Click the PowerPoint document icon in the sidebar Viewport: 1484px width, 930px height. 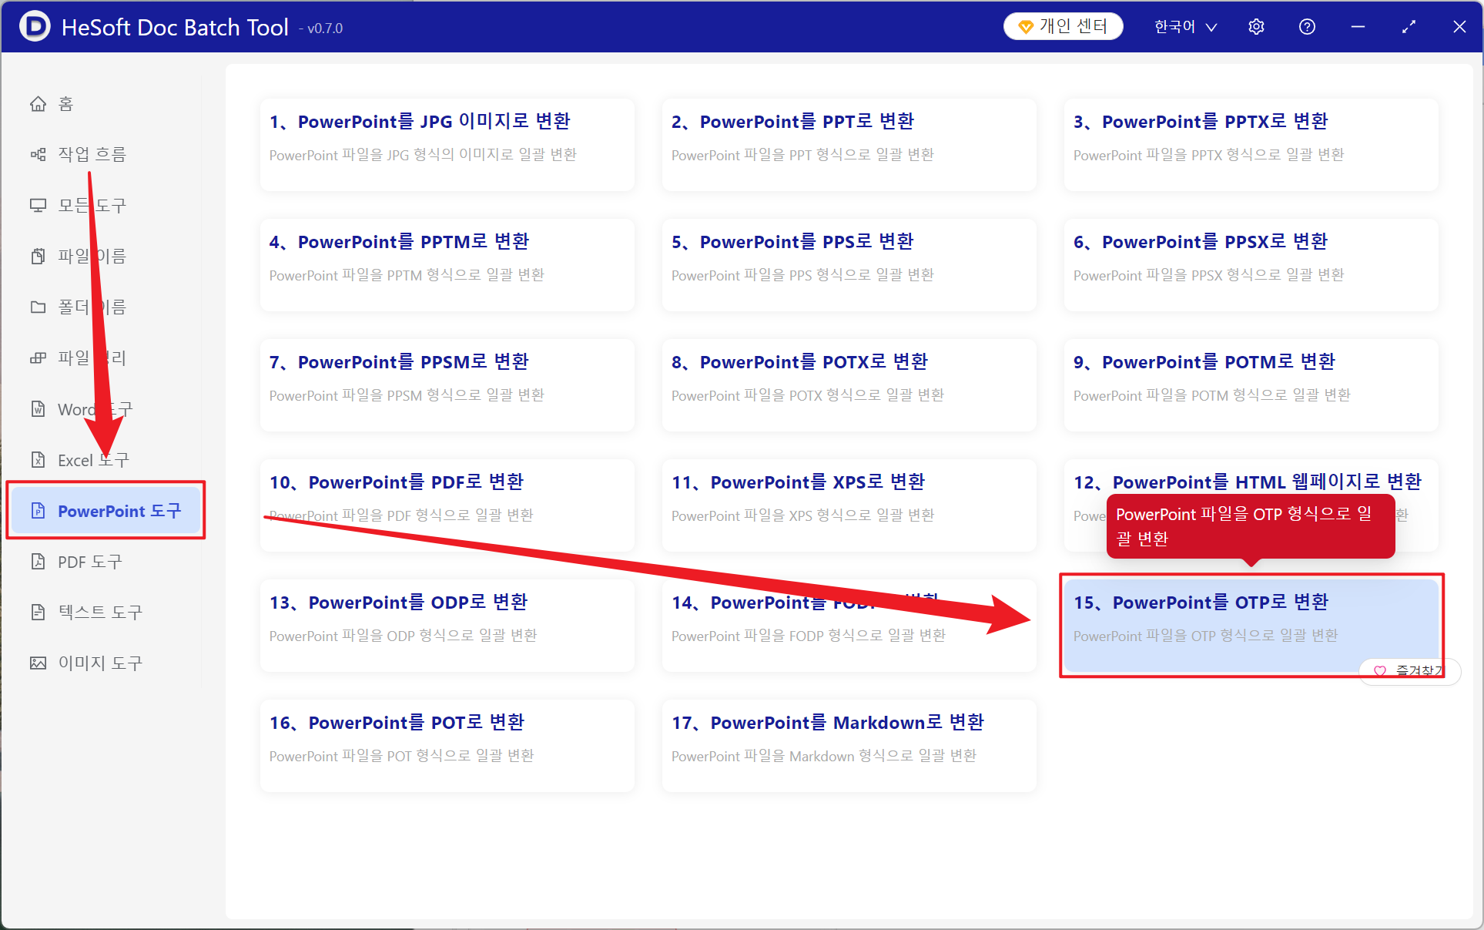coord(38,511)
